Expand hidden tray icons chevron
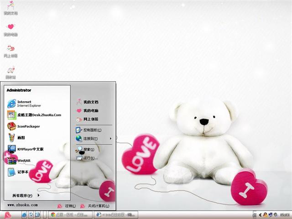This screenshot has height=219, width=292. click(x=260, y=215)
